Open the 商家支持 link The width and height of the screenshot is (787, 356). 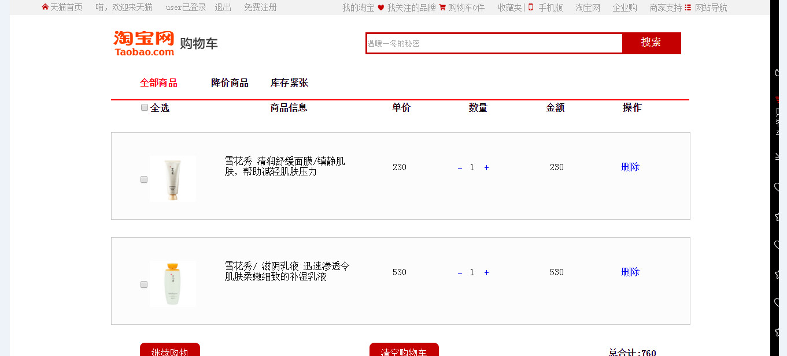[x=666, y=8]
